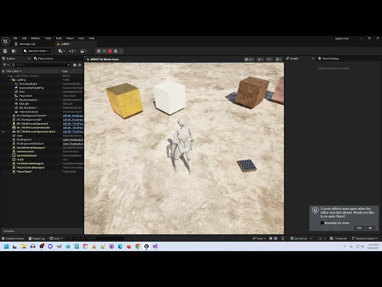Open the File menu
The width and height of the screenshot is (382, 287).
click(x=15, y=38)
